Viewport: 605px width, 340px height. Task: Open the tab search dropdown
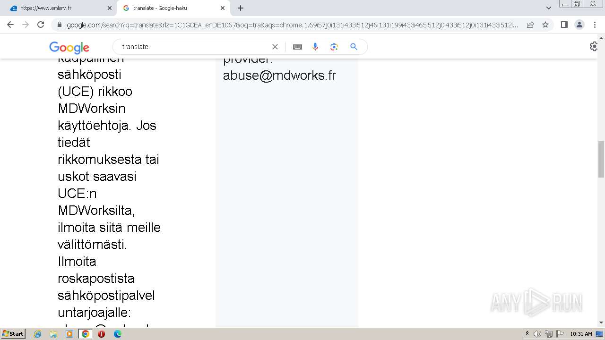coord(549,8)
